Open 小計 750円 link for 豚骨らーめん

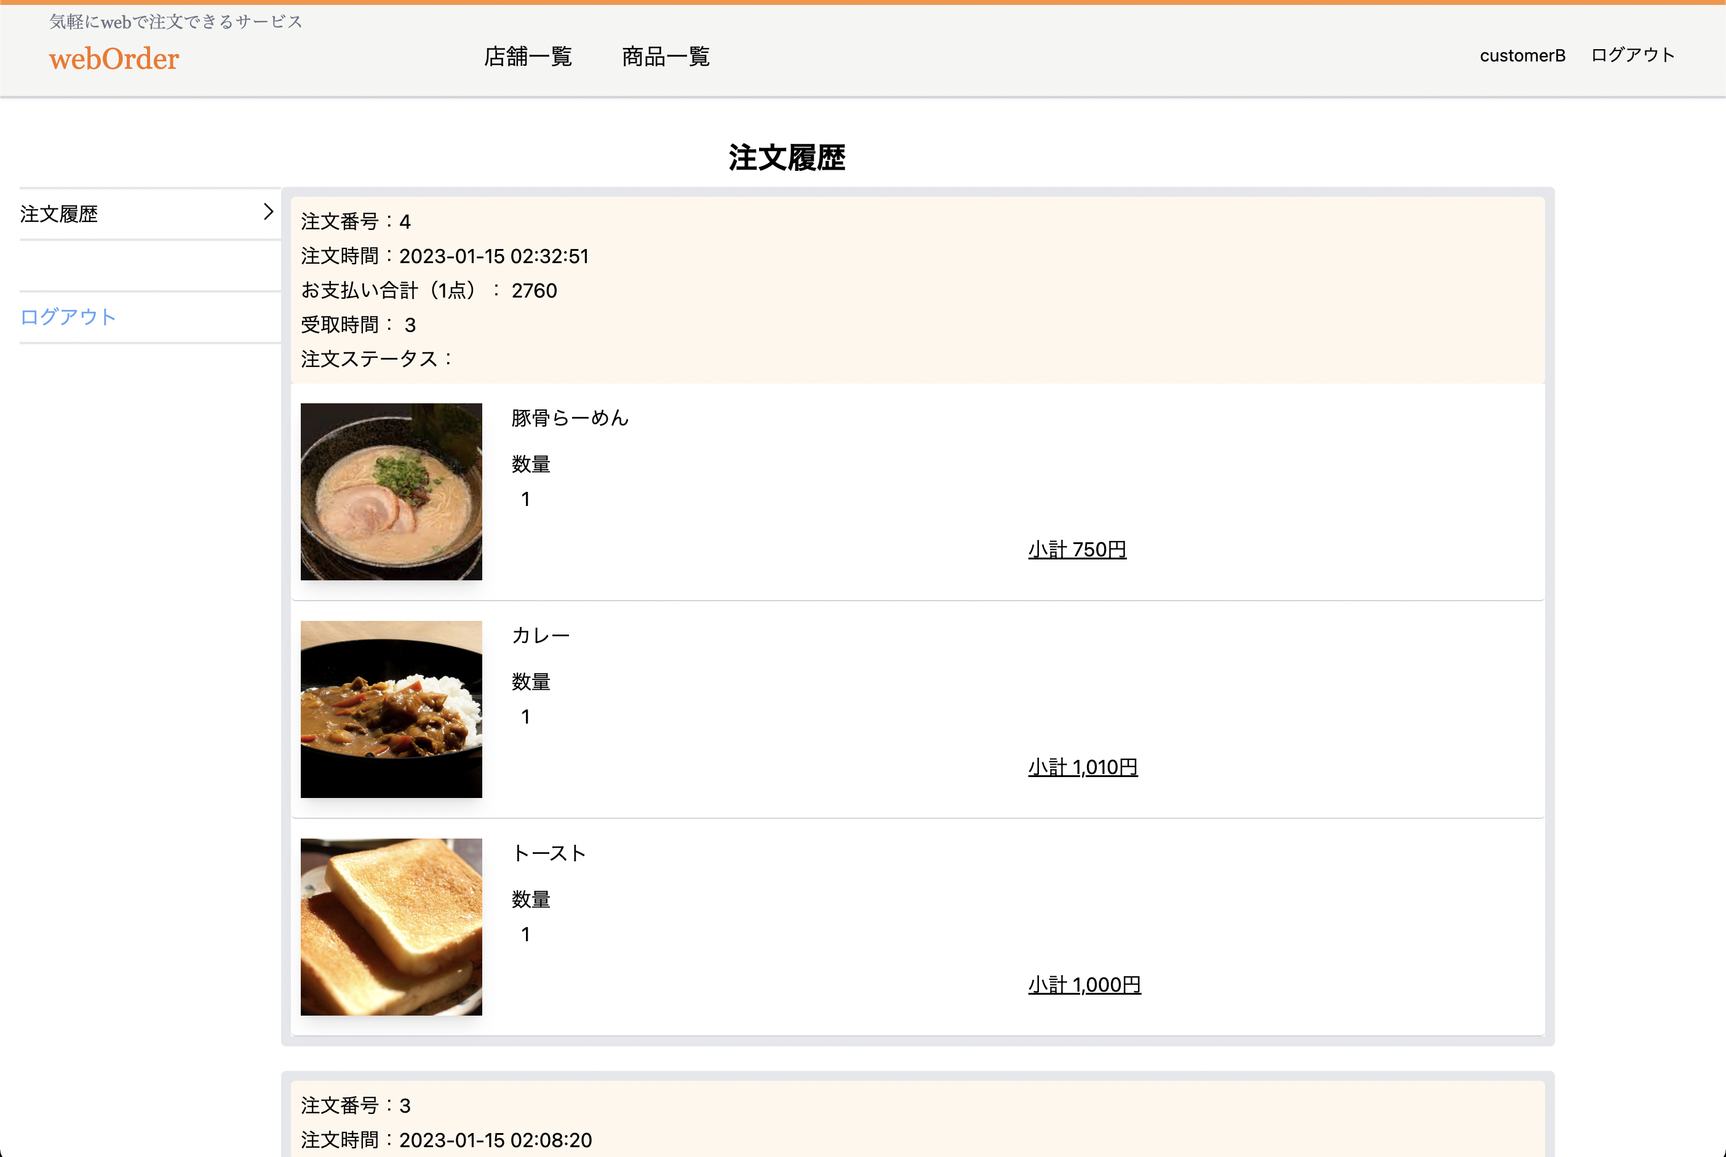click(1076, 549)
